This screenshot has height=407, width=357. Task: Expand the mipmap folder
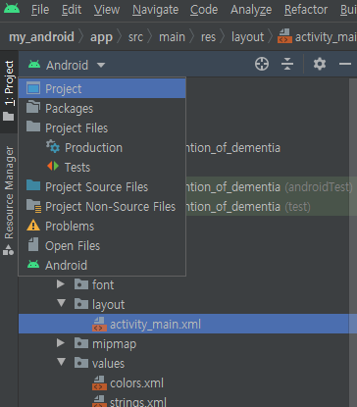pyautogui.click(x=61, y=343)
